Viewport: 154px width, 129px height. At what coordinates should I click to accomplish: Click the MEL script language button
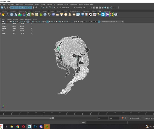83,122
